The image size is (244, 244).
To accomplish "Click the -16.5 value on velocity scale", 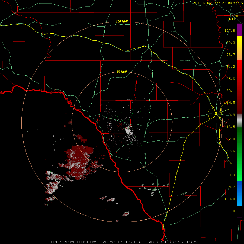I will click(x=230, y=127).
